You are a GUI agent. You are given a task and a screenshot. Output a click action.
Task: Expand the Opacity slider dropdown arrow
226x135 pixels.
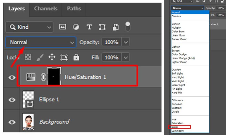tap(125, 42)
